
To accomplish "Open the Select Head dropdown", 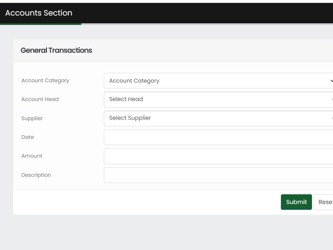I will click(218, 99).
